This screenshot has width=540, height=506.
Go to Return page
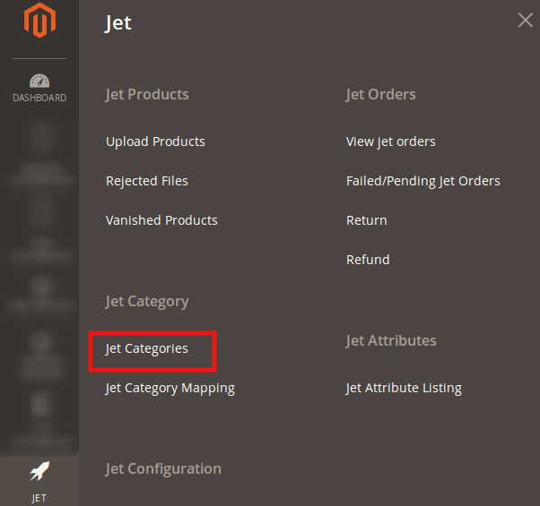(x=366, y=220)
